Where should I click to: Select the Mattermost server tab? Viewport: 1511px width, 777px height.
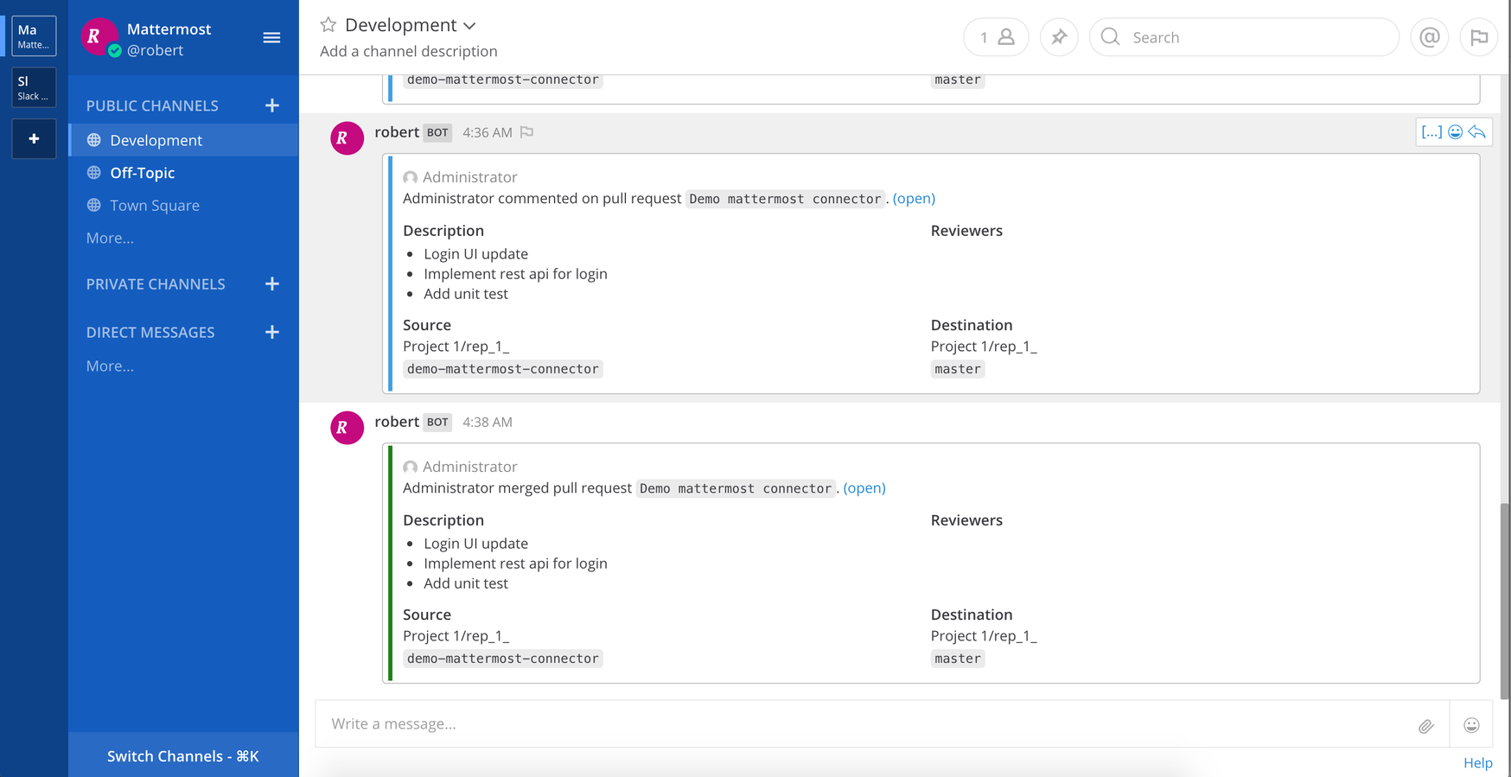(34, 36)
